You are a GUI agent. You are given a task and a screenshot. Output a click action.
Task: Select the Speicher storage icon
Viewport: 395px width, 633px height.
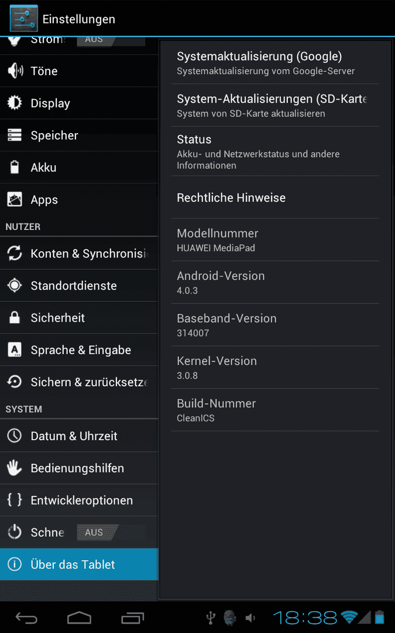click(x=15, y=135)
